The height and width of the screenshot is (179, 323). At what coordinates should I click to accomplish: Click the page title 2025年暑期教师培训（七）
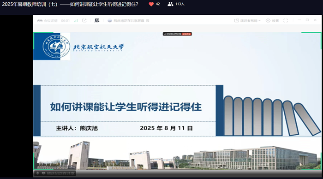30,4
